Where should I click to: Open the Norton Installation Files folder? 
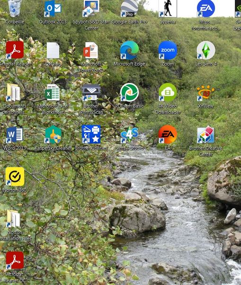pyautogui.click(x=13, y=218)
